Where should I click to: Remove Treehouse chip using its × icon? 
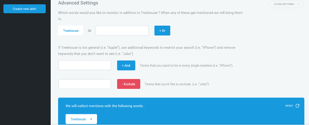[91, 119]
